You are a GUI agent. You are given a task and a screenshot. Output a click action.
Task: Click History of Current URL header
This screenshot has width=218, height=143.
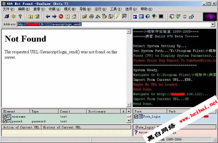tap(86, 127)
